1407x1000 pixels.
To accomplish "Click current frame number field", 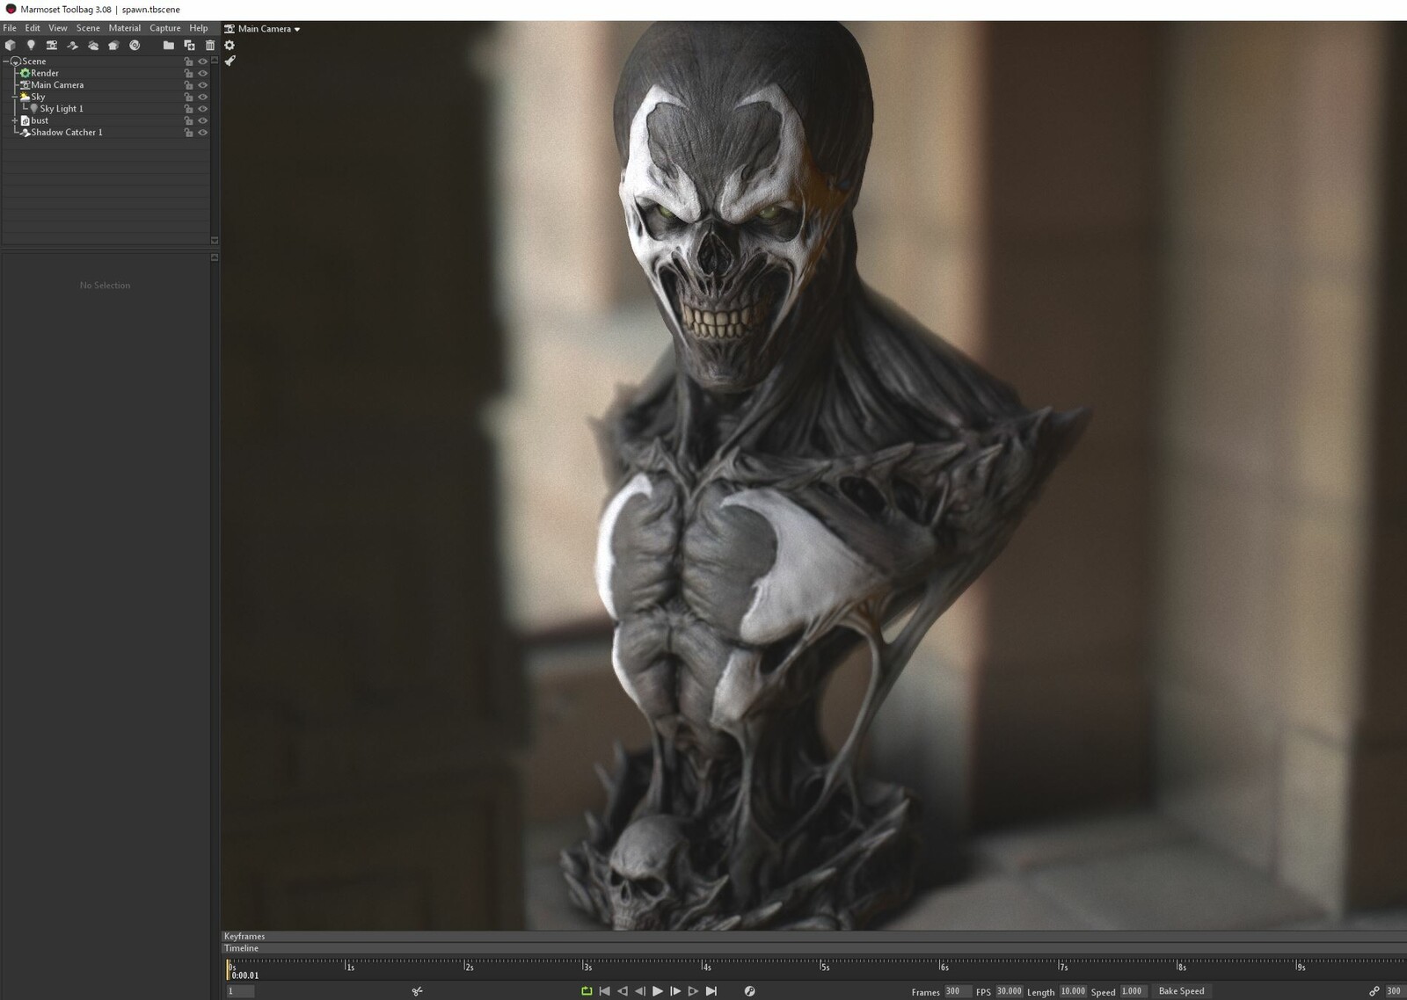I will point(240,991).
